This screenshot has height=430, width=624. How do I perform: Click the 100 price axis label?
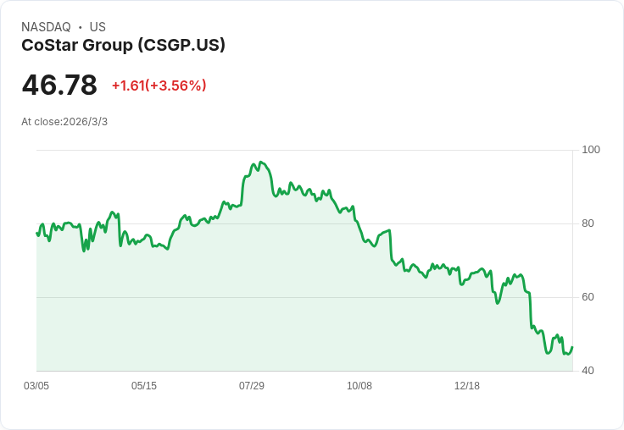click(591, 150)
